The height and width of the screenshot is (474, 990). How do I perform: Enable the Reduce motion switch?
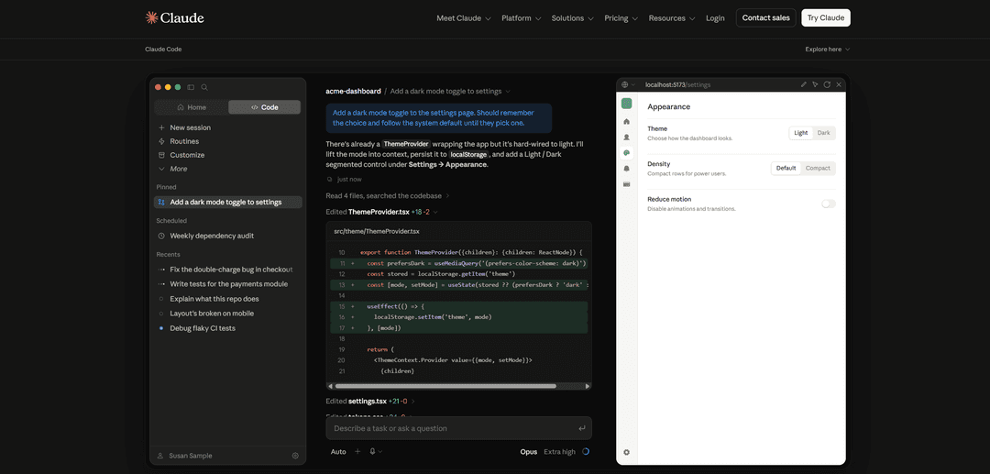click(829, 204)
